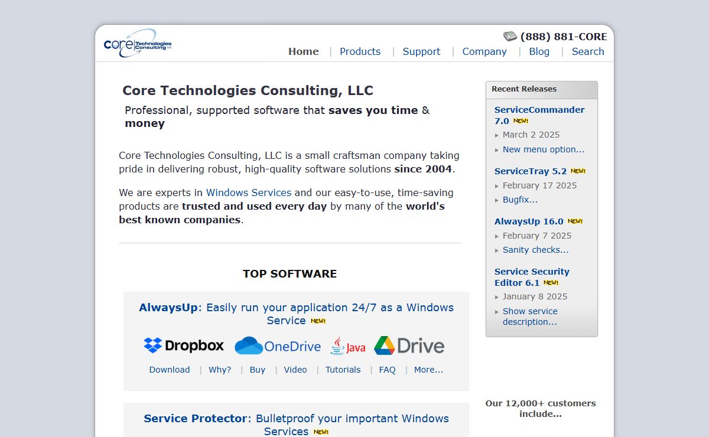This screenshot has height=437, width=709.
Task: Open the Home menu item
Action: click(304, 51)
